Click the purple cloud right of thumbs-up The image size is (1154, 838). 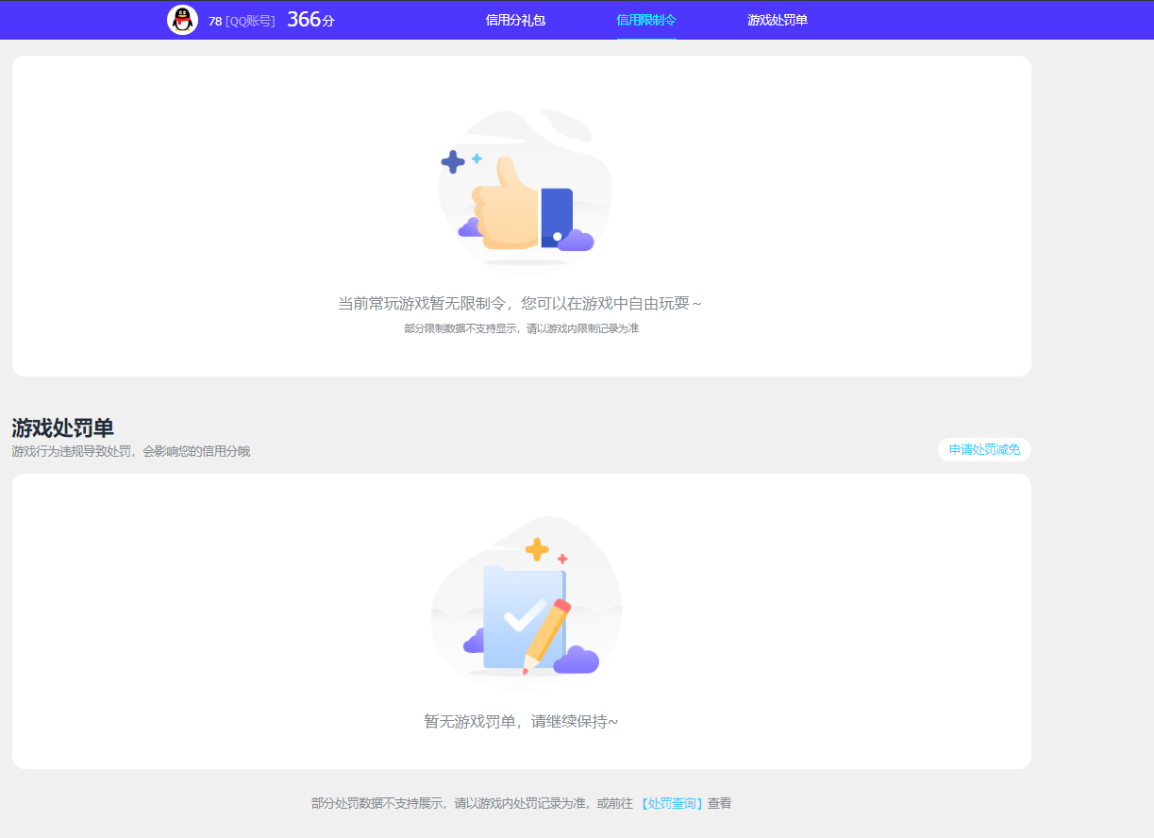(x=576, y=242)
